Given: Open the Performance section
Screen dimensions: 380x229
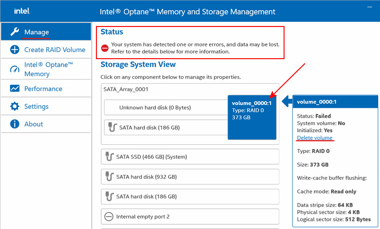Looking at the screenshot, I should click(x=43, y=88).
